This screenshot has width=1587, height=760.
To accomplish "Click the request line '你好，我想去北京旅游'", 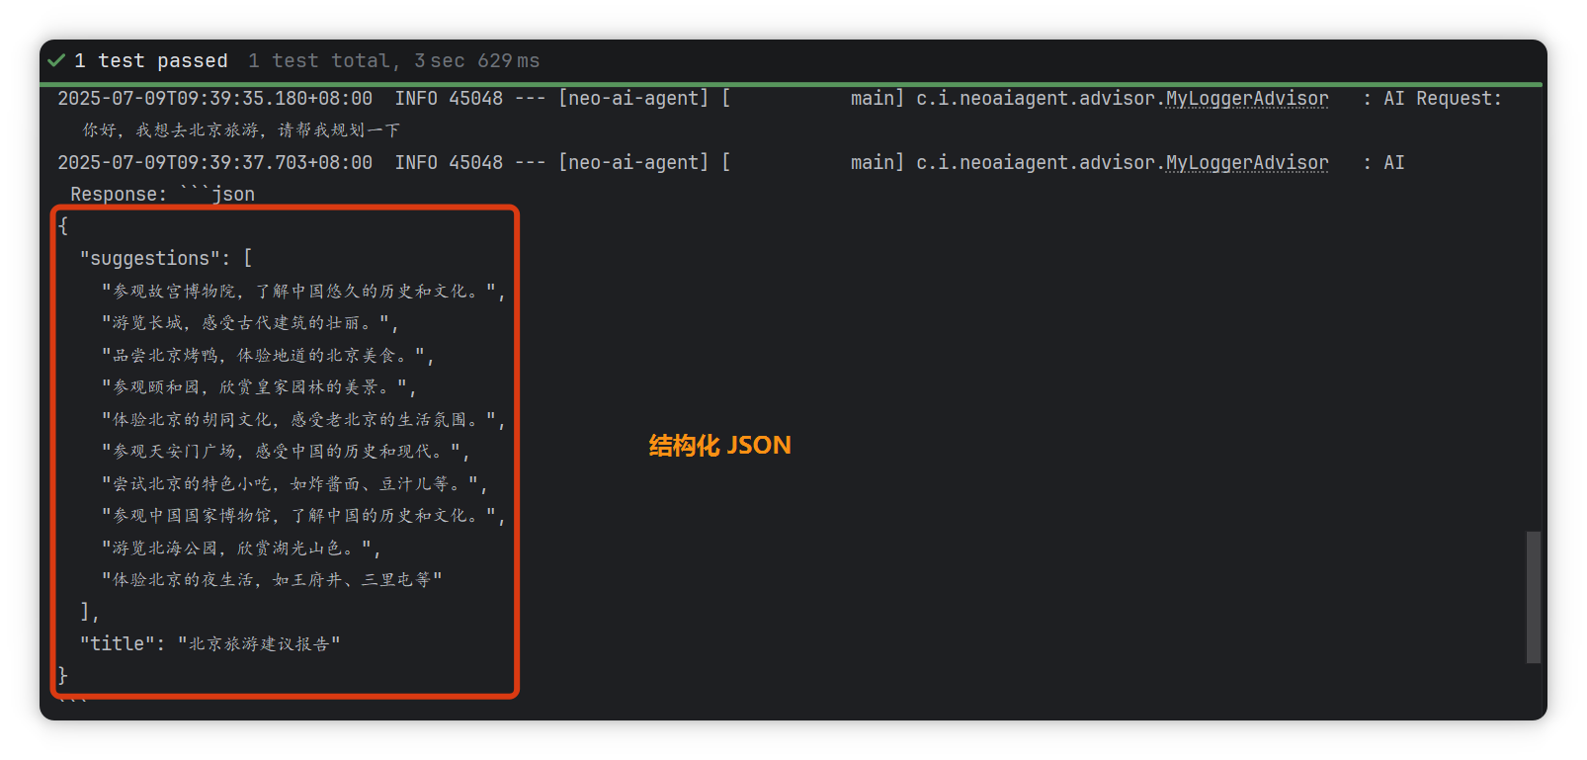I will [x=241, y=130].
